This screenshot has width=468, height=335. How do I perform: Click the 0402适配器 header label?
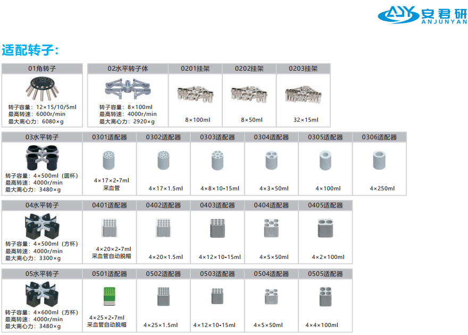pos(163,205)
